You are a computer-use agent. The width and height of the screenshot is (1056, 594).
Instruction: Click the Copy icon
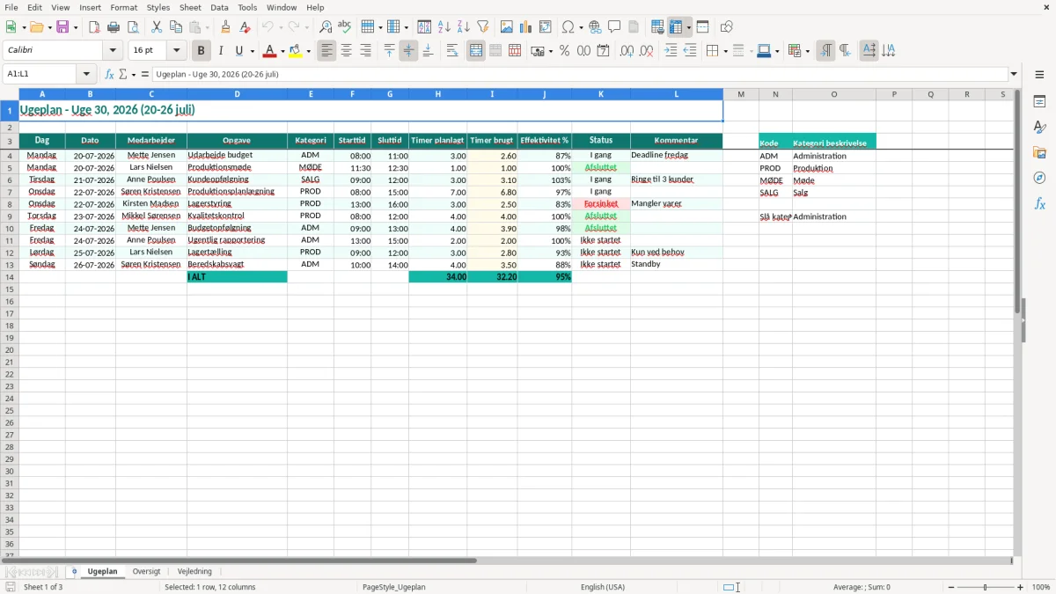pos(175,27)
